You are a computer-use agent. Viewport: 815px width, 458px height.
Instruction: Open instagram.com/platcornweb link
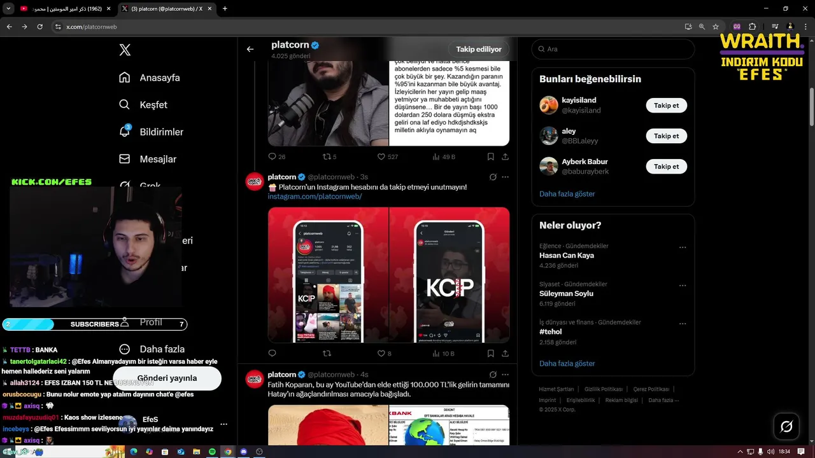(315, 197)
